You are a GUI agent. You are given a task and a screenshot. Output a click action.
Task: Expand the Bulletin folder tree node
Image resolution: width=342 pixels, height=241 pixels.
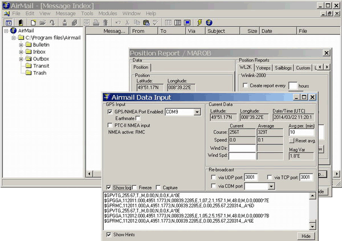click(x=21, y=44)
